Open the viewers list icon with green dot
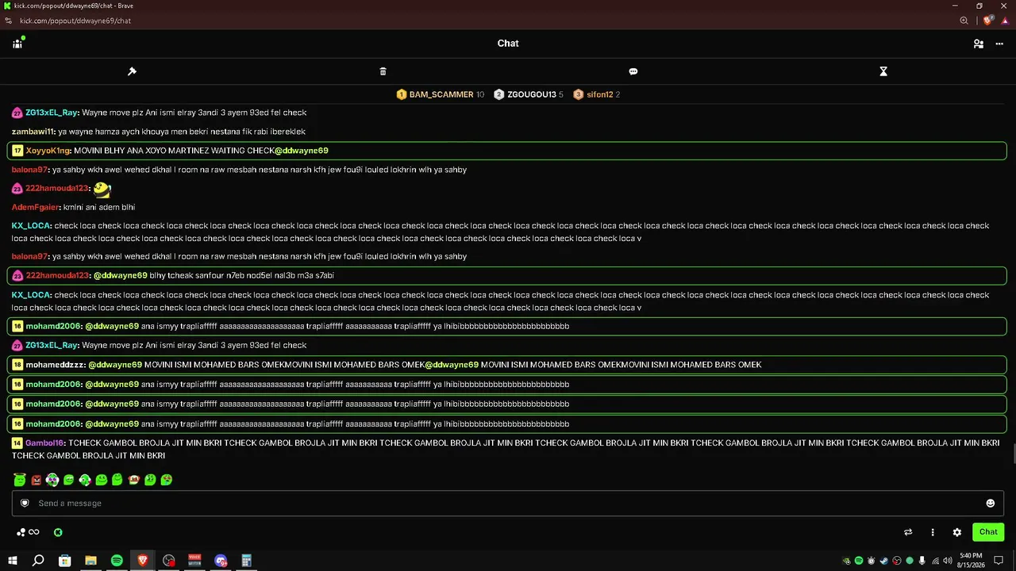The image size is (1016, 571). point(17,43)
